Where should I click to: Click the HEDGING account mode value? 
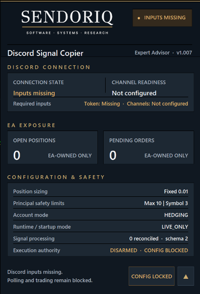pyautogui.click(x=176, y=215)
